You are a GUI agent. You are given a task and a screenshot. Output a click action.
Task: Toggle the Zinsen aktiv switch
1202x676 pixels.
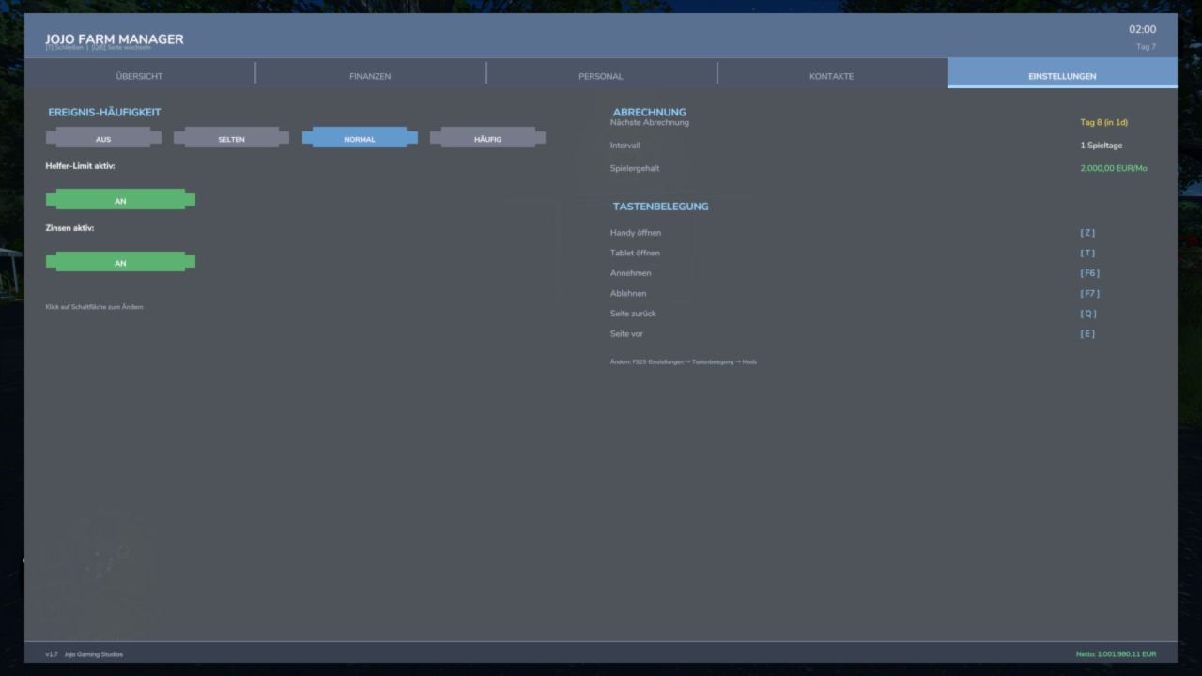(x=120, y=262)
